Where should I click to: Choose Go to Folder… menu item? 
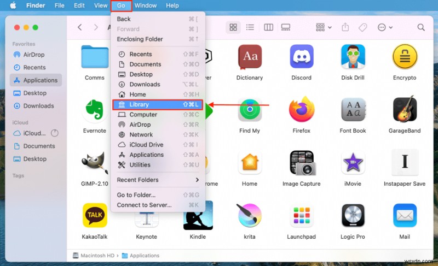[158, 195]
